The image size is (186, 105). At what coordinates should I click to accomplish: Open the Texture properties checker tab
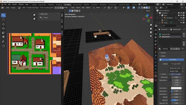coord(156,80)
